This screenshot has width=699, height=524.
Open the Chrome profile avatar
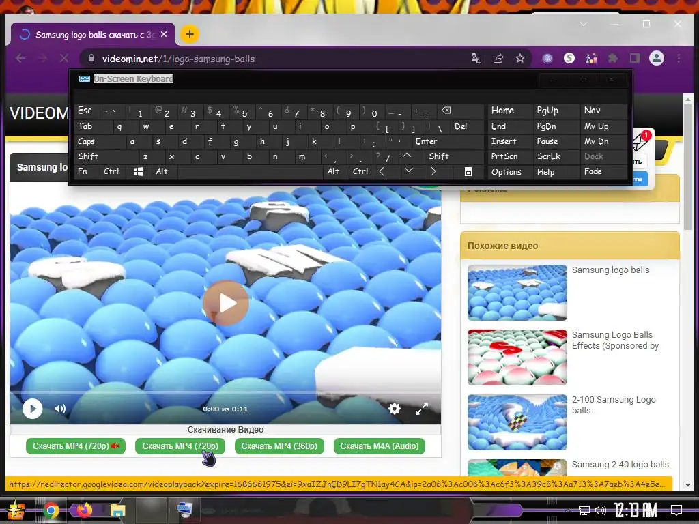click(x=657, y=59)
